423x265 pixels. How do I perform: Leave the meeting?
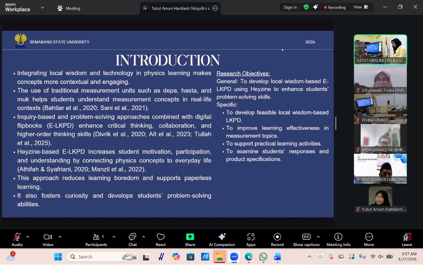(407, 239)
